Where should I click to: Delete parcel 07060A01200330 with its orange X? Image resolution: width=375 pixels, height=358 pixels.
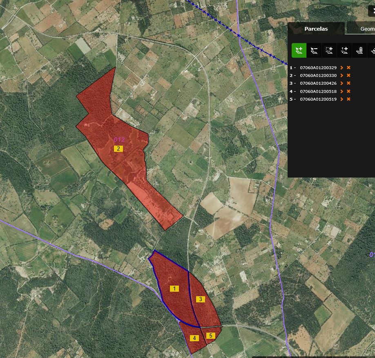tap(348, 76)
